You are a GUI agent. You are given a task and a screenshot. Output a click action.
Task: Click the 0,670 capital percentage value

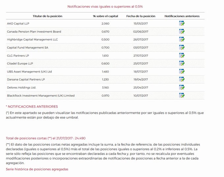(105, 31)
